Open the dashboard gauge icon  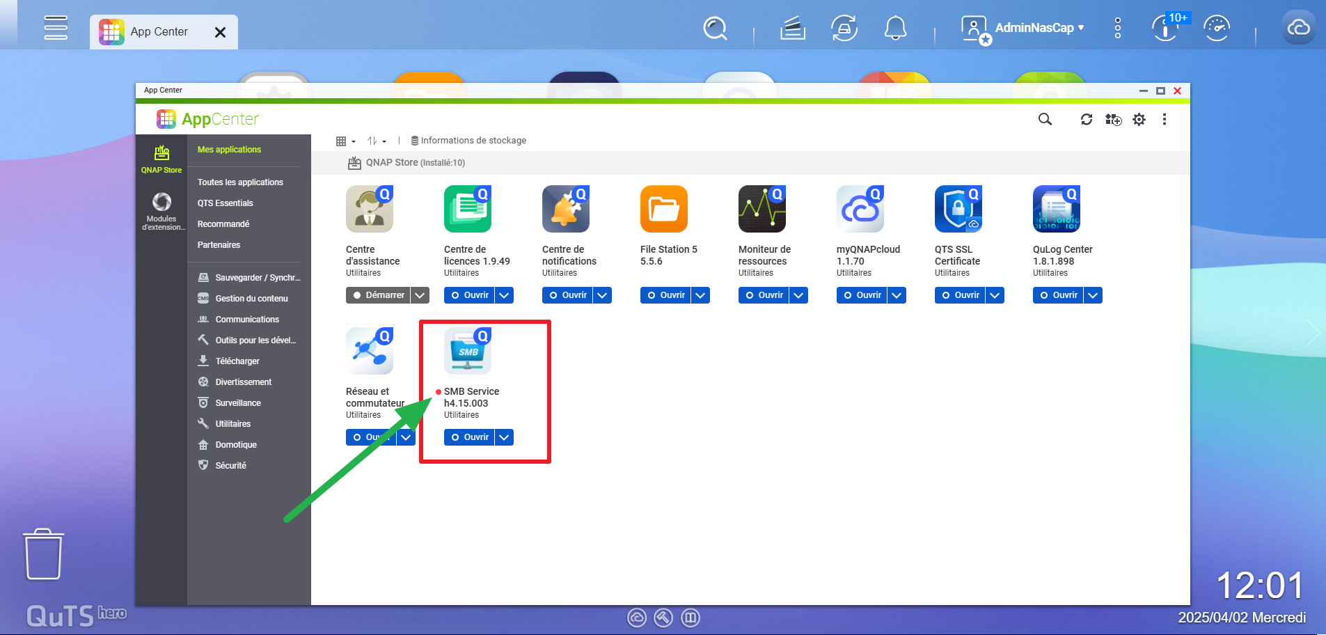click(1217, 29)
